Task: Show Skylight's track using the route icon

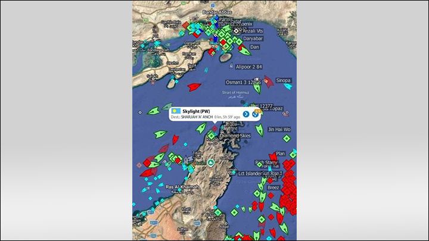Action: tap(256, 114)
